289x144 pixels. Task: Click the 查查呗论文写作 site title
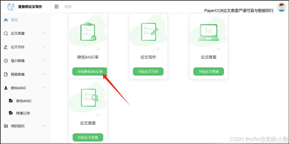pos(30,7)
